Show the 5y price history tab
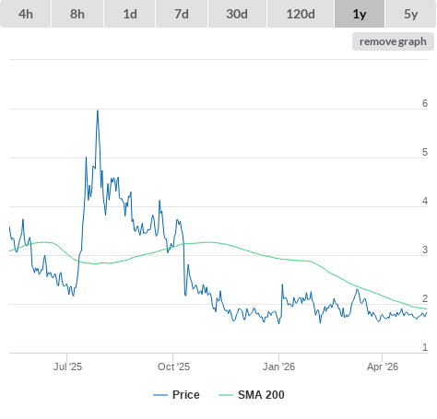 point(410,14)
